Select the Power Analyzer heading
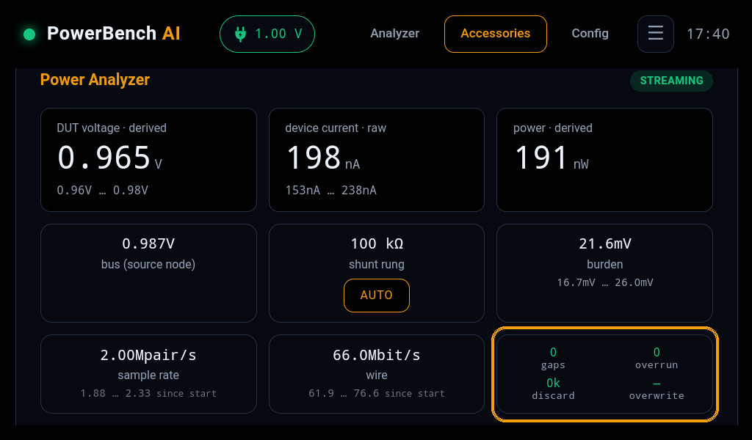 (x=95, y=79)
